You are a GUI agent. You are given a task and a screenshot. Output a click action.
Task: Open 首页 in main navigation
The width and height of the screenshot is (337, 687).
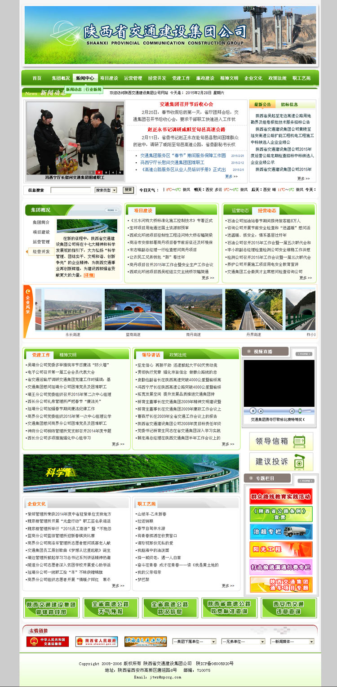click(x=37, y=78)
